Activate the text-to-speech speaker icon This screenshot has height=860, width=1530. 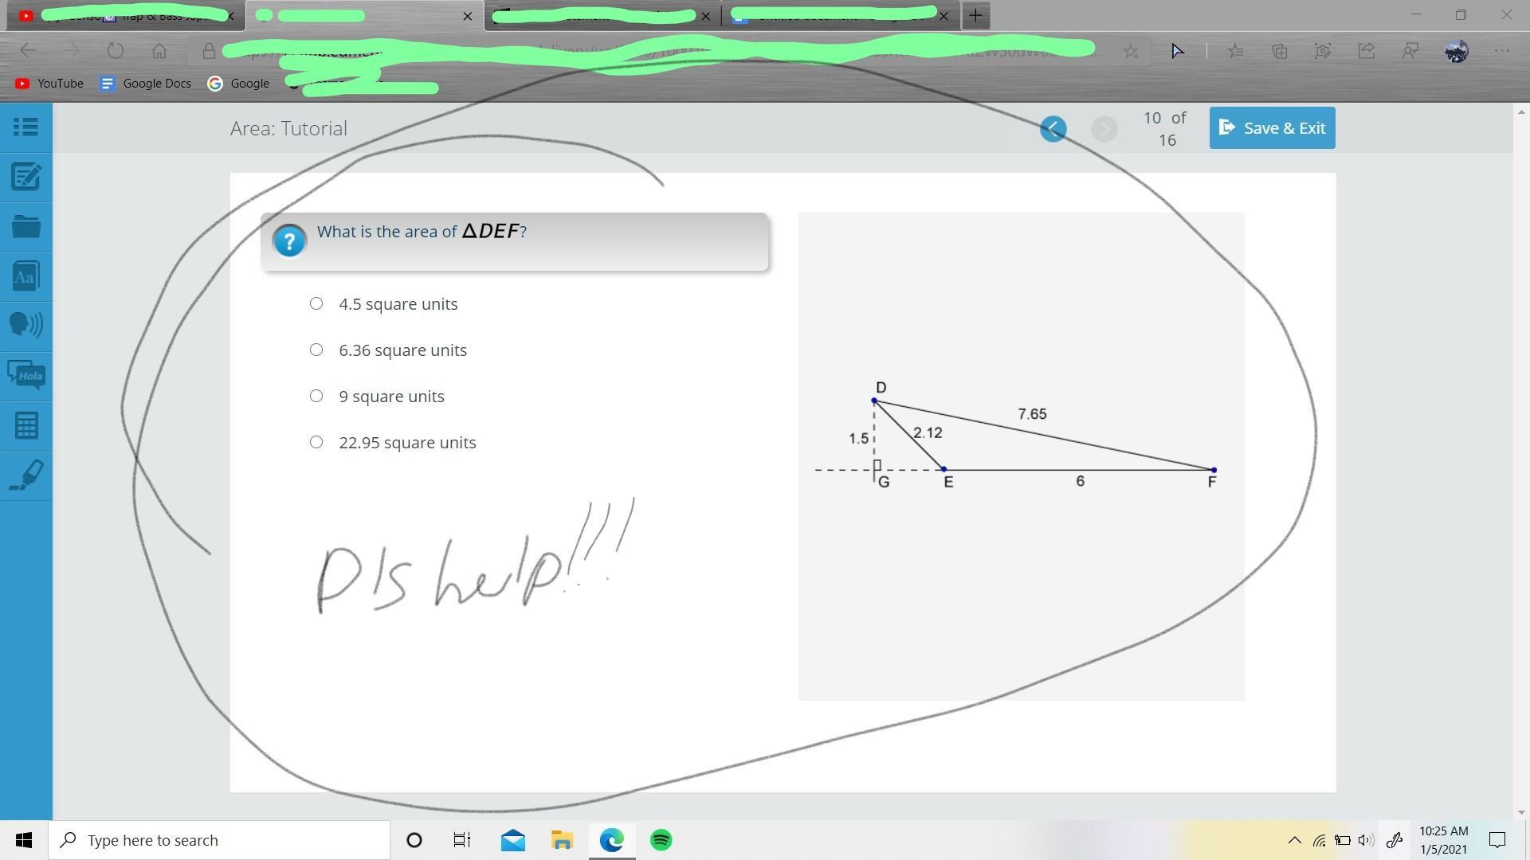[25, 325]
